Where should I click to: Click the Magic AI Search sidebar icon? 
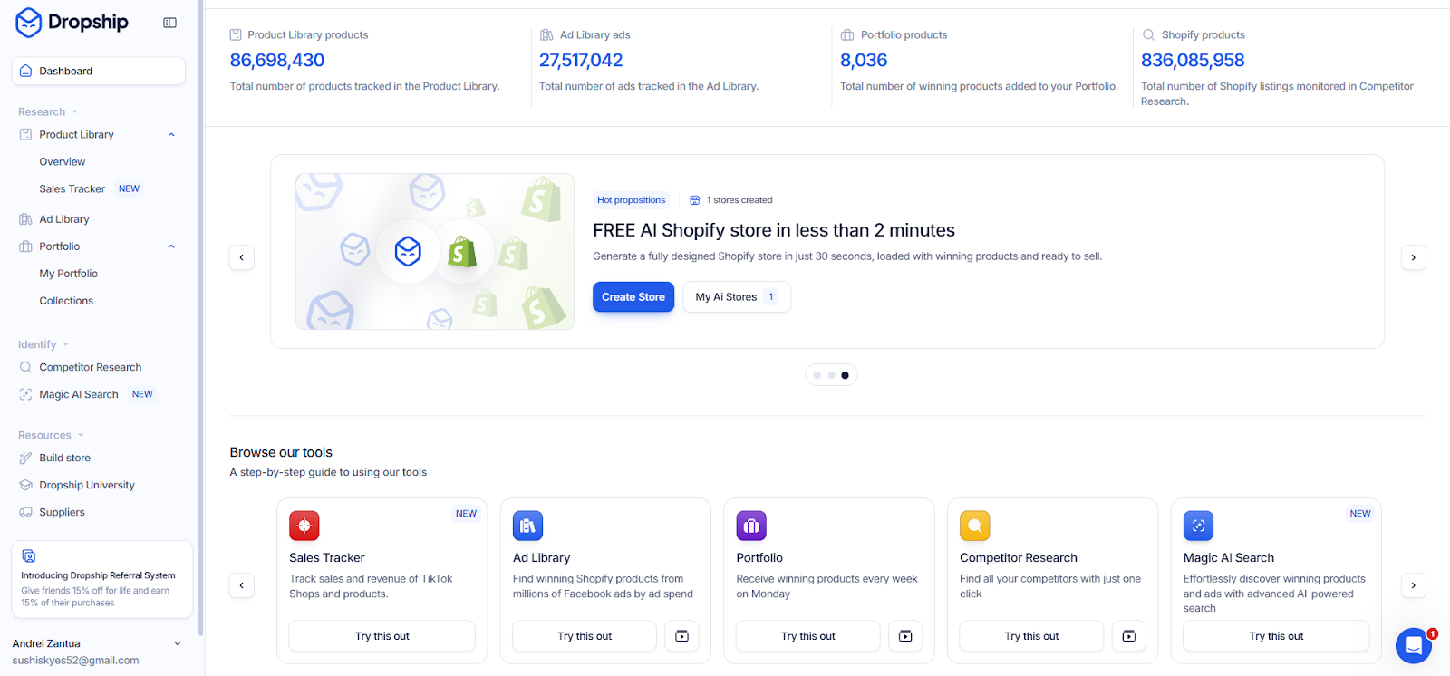click(25, 394)
